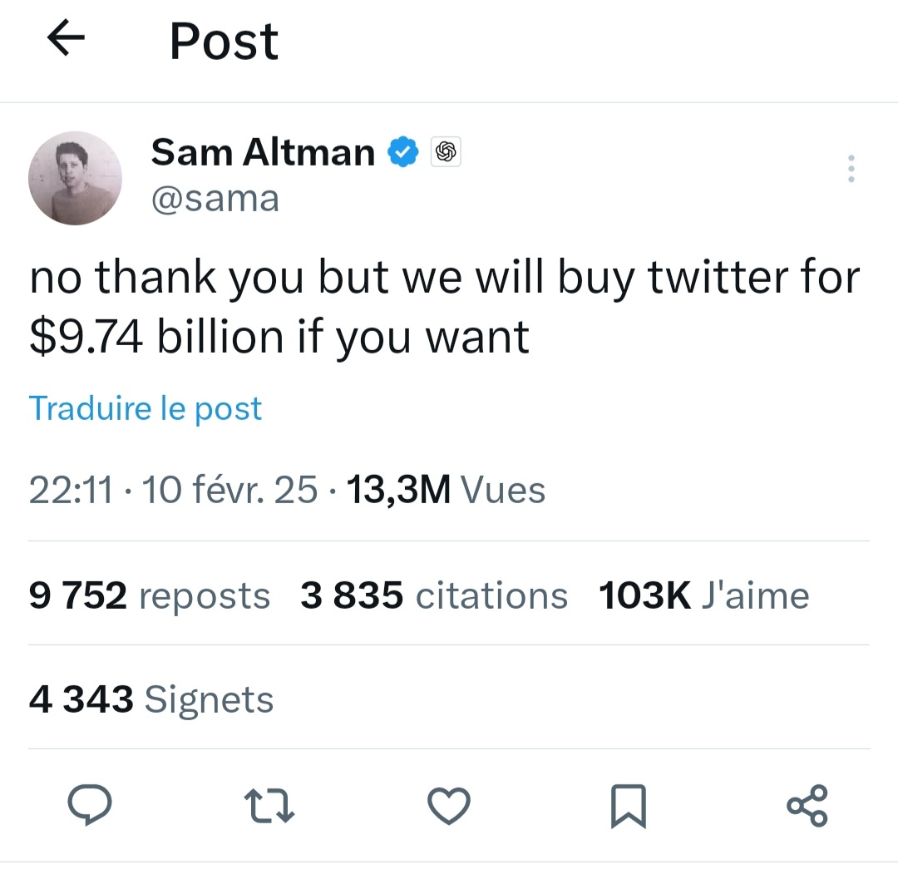Tap the blue verified checkmark badge
Screen dimensions: 898x874
404,152
